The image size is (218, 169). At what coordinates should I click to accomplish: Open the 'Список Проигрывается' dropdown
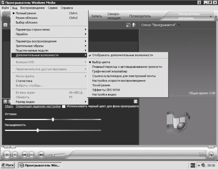pyautogui.click(x=160, y=25)
